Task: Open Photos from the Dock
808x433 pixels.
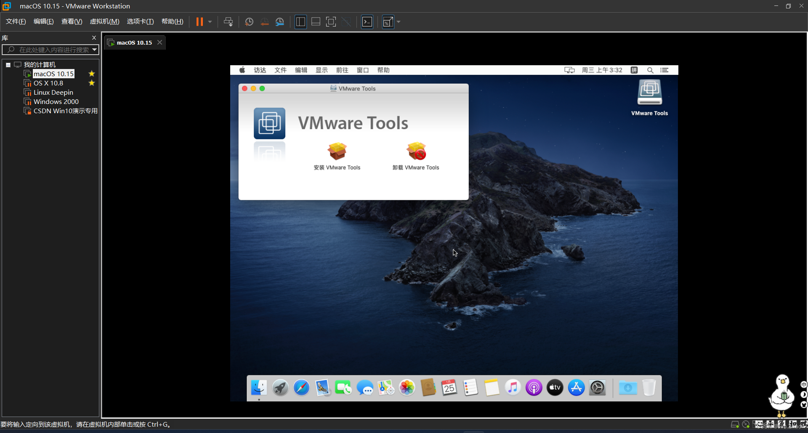Action: [407, 388]
